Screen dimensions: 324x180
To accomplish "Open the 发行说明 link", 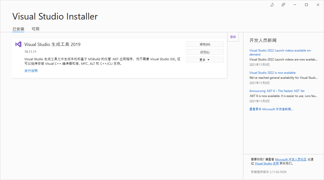I will tap(31, 71).
